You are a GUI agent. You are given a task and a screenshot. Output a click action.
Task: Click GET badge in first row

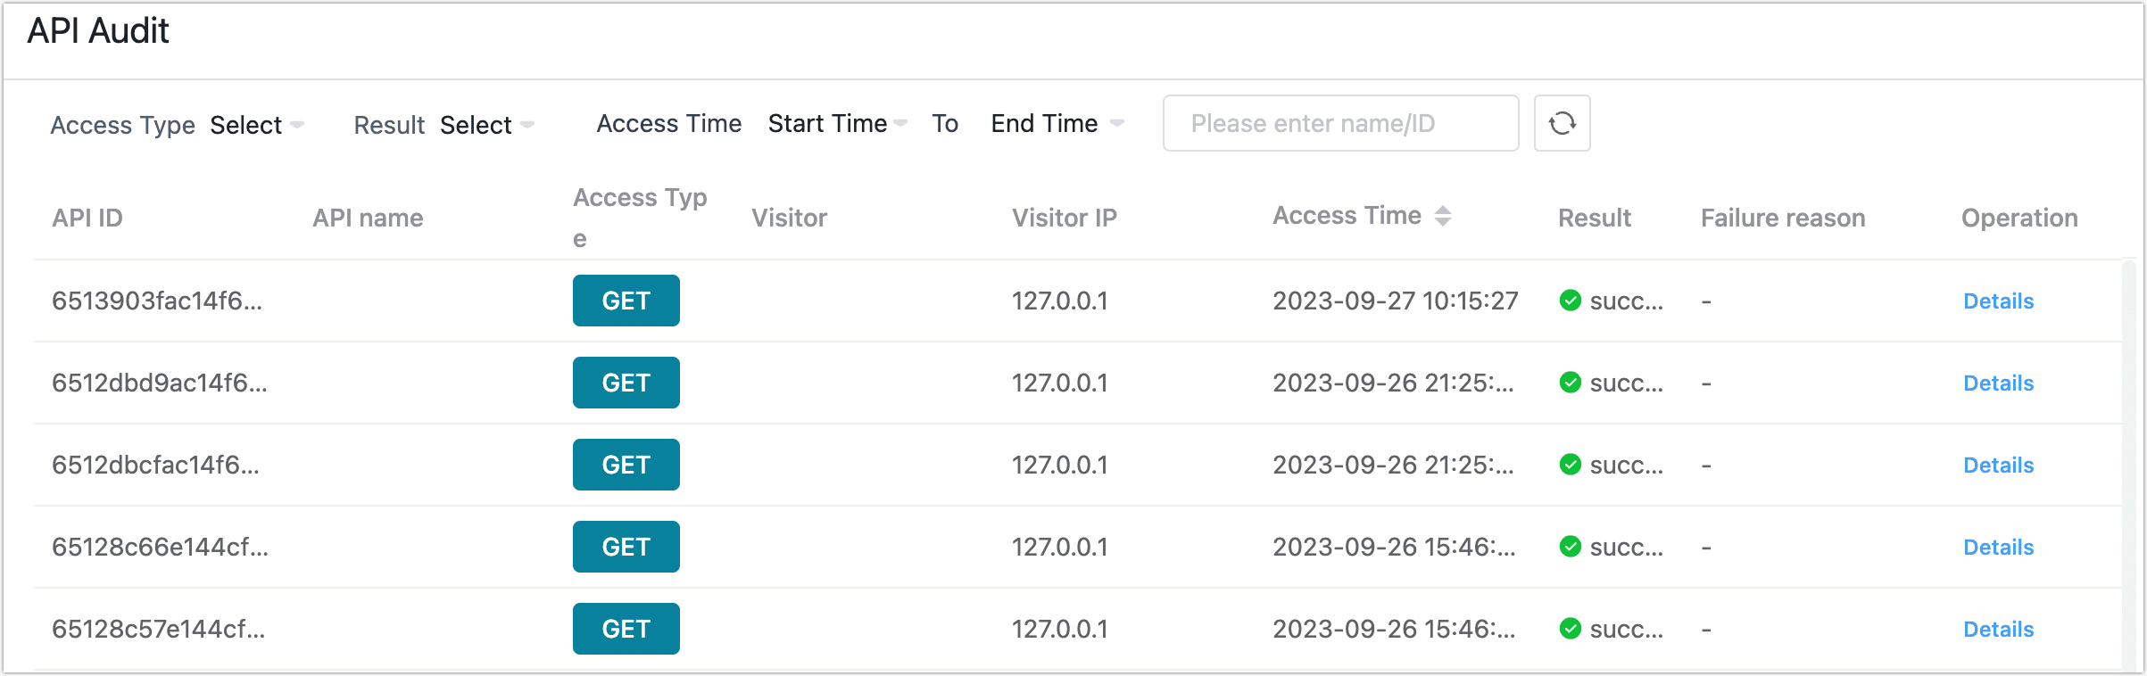pos(626,301)
